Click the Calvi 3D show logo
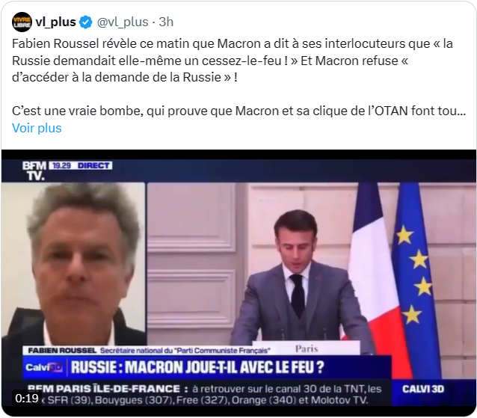This screenshot has height=418, width=477. [44, 367]
